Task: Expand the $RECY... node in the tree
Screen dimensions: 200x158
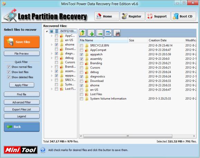Action: click(52, 80)
